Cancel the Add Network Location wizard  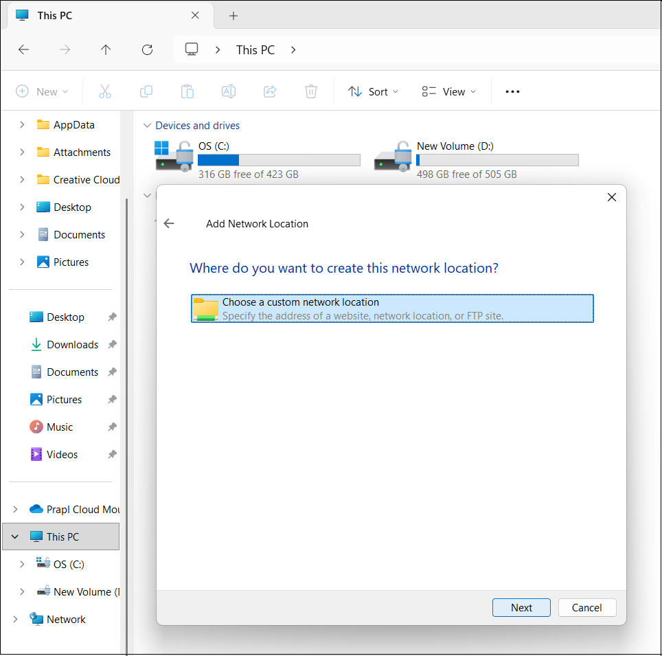(x=587, y=607)
